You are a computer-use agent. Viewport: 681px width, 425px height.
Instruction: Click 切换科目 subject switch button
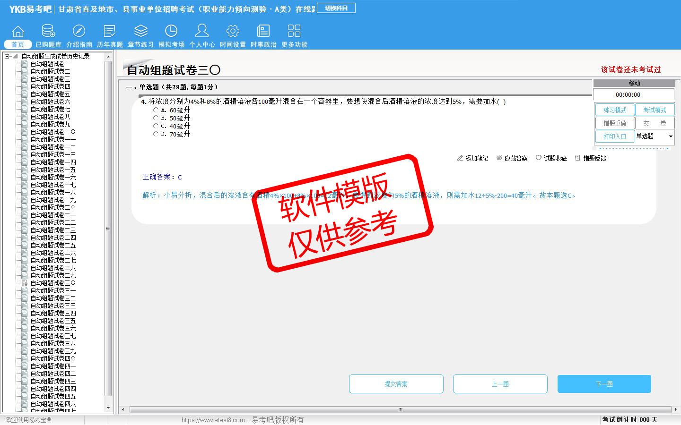coord(336,8)
